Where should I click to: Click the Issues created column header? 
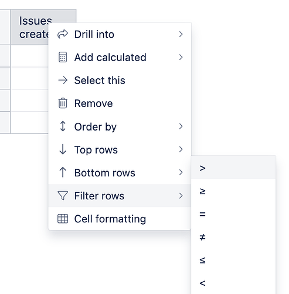pos(30,27)
